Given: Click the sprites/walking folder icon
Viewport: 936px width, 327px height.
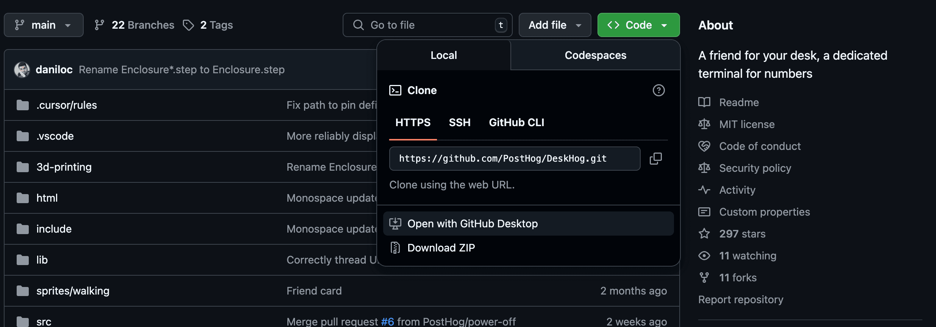Looking at the screenshot, I should pyautogui.click(x=23, y=291).
